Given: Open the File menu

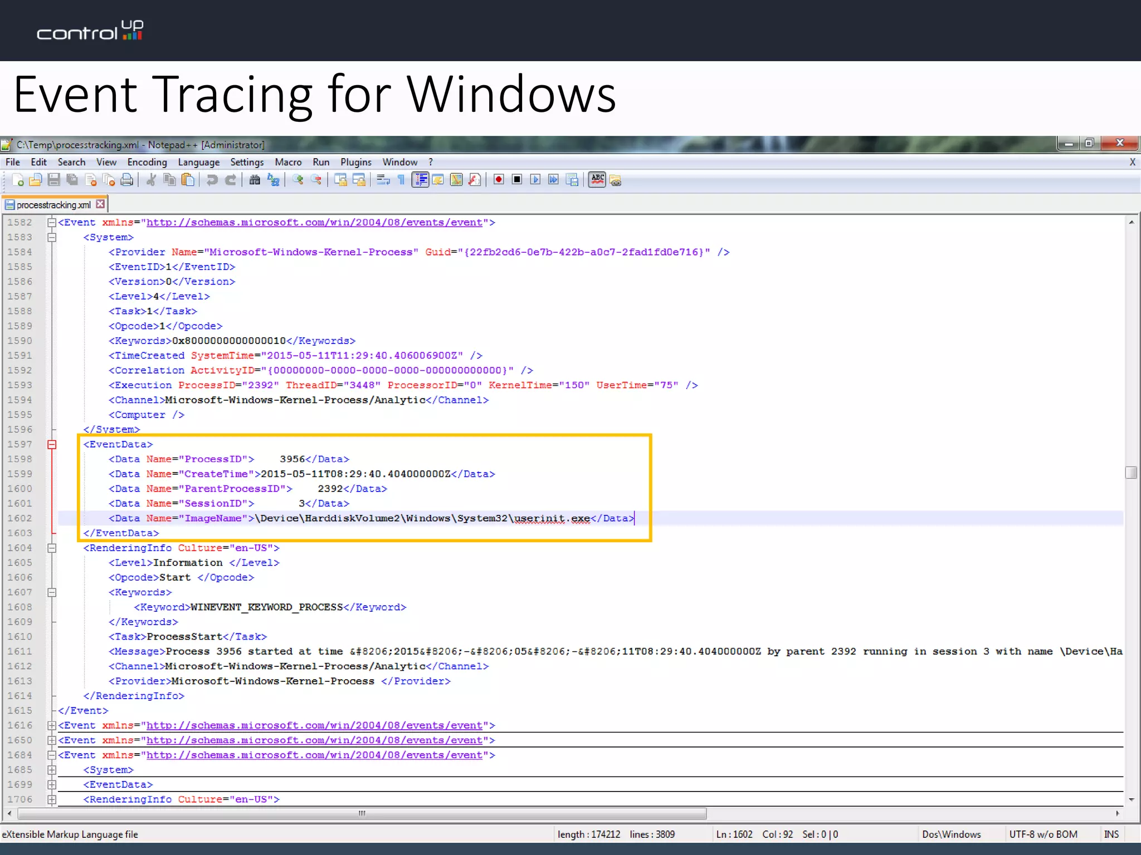Looking at the screenshot, I should pyautogui.click(x=13, y=162).
